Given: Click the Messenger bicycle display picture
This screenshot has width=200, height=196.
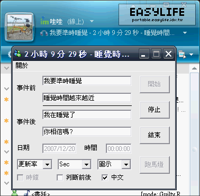Looking at the screenshot, I should pos(20,27).
